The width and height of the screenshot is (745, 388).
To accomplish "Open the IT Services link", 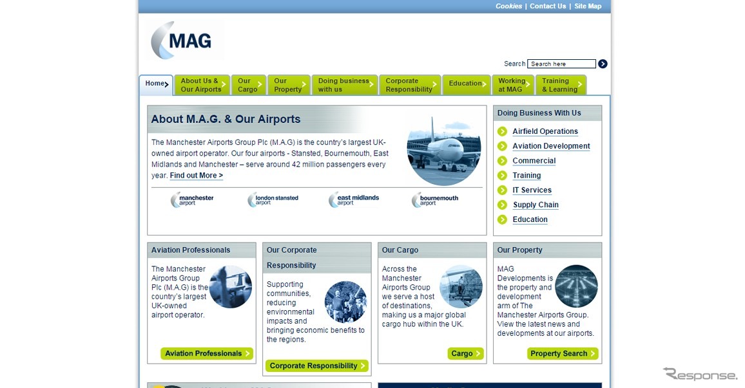I will [x=532, y=190].
